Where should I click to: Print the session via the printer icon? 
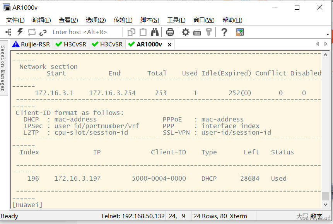pyautogui.click(x=170, y=32)
